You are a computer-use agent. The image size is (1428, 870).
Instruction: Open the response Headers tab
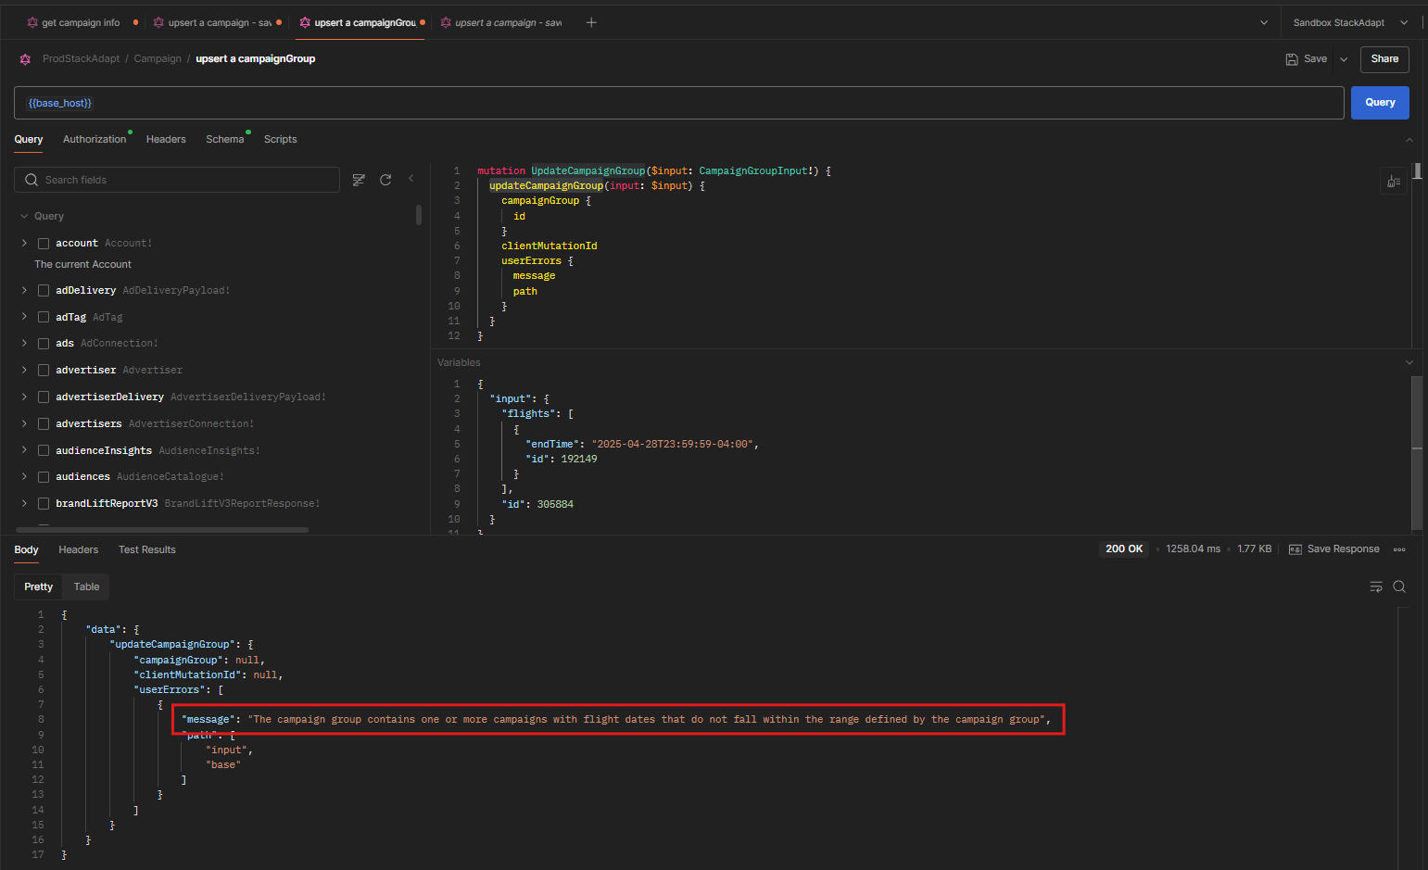pyautogui.click(x=78, y=549)
